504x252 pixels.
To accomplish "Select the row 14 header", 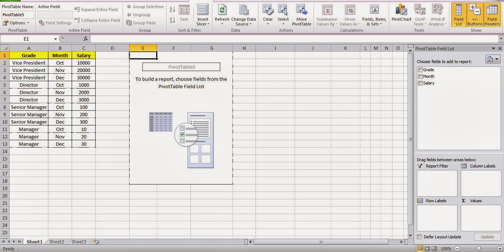I will coord(5,151).
